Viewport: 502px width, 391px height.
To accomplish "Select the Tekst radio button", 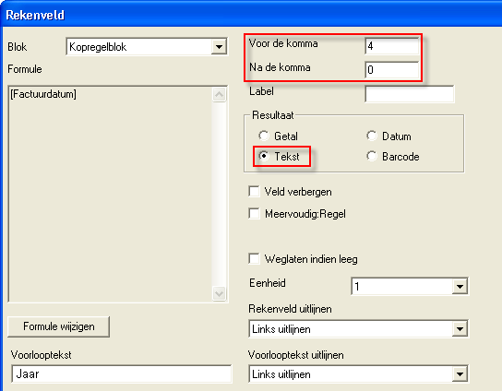I will tap(264, 156).
